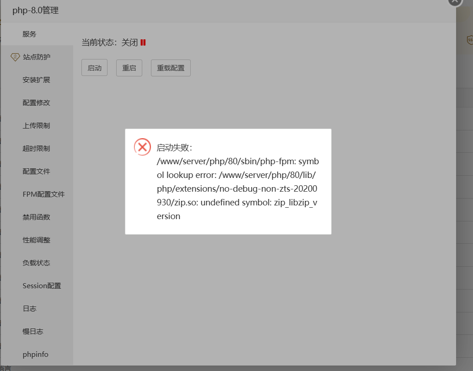Switch to 配置修改 tab
This screenshot has width=473, height=371.
(37, 103)
